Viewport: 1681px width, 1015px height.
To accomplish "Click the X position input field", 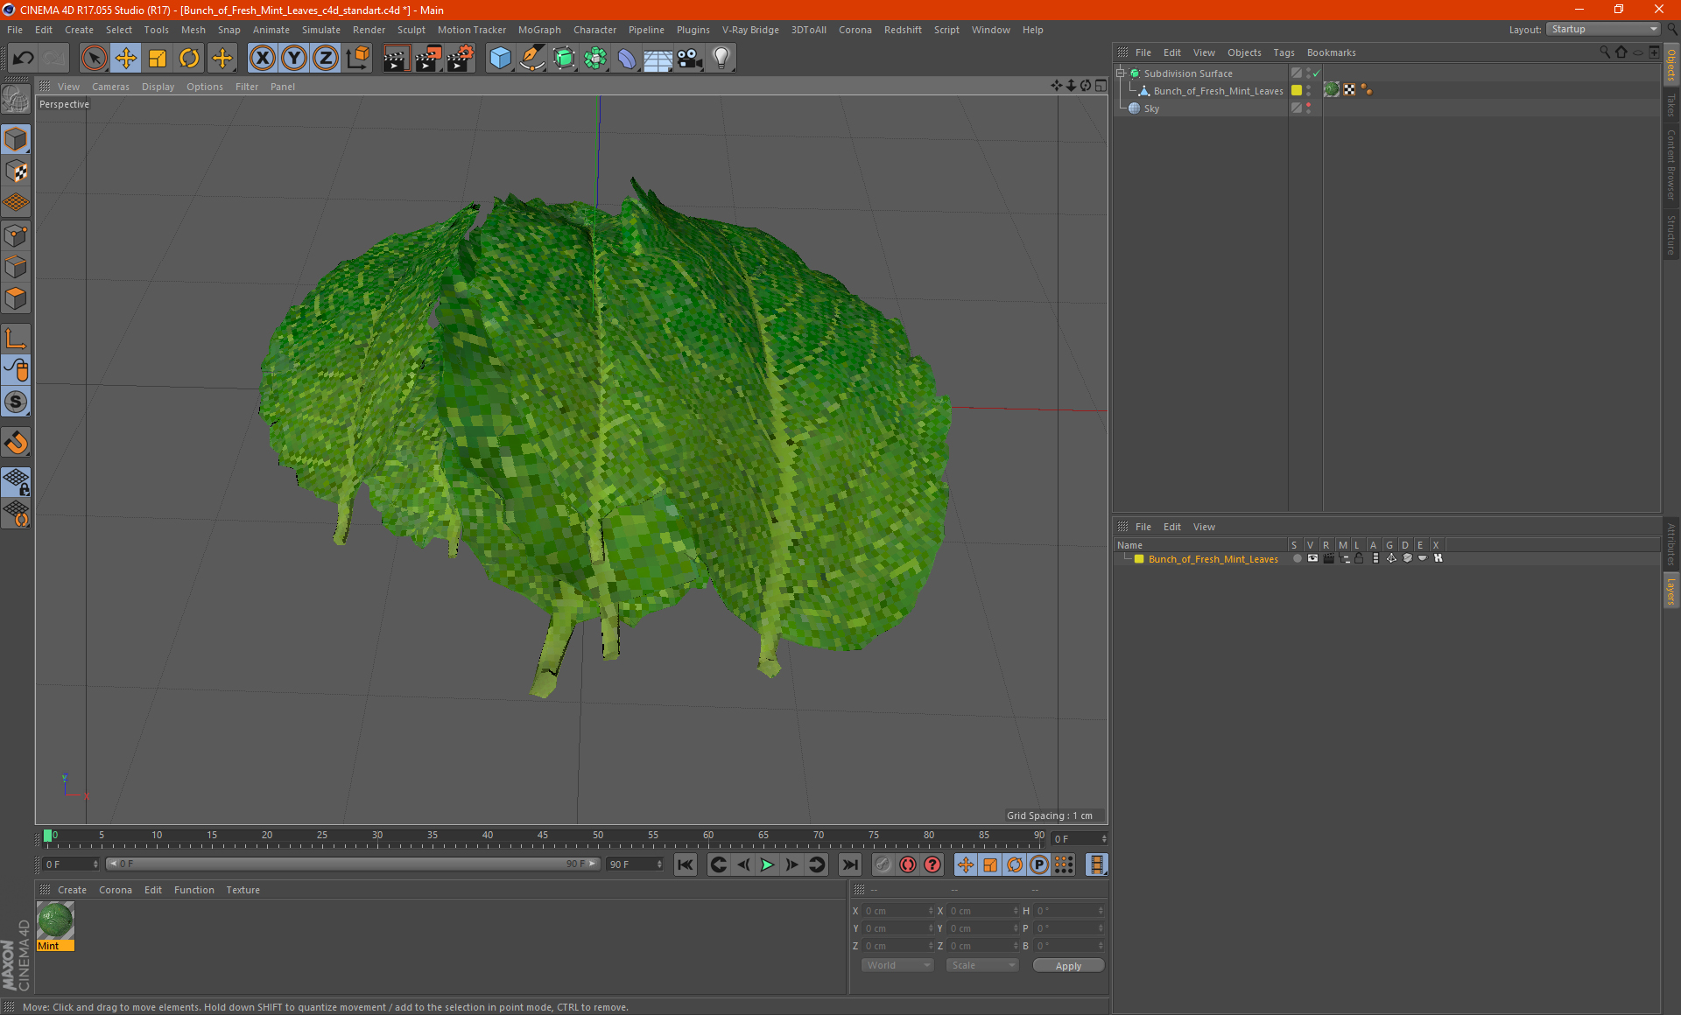I will click(x=899, y=911).
